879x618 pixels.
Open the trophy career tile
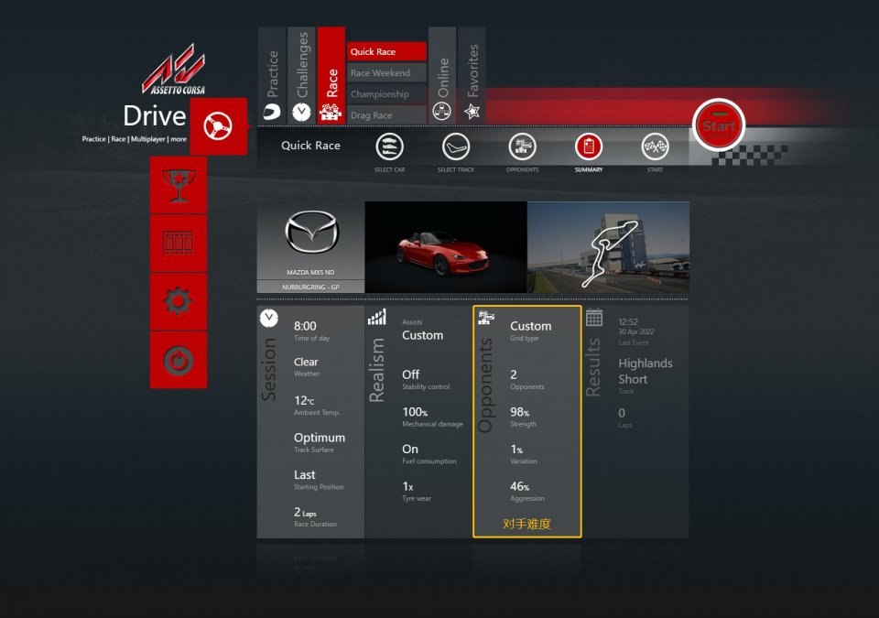(179, 185)
